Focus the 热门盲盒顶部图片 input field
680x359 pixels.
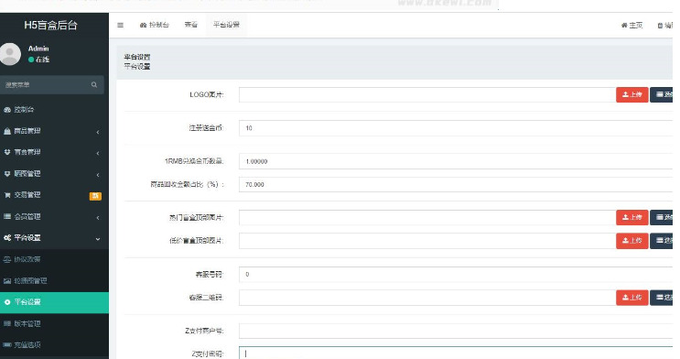(x=427, y=217)
